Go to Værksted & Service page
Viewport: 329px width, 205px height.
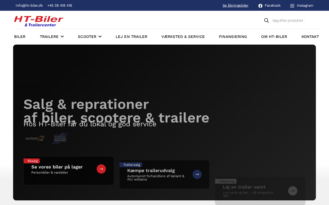coord(183,37)
